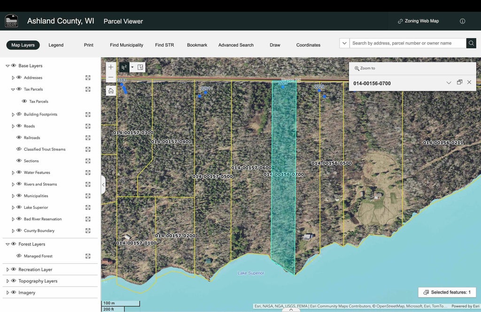Activate the select features tool
The width and height of the screenshot is (481, 312).
coord(124,67)
